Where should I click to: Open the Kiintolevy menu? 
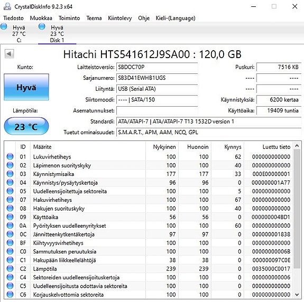pos(120,18)
